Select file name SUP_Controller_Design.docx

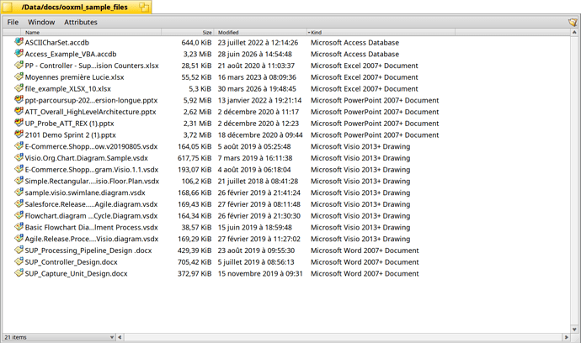click(71, 262)
